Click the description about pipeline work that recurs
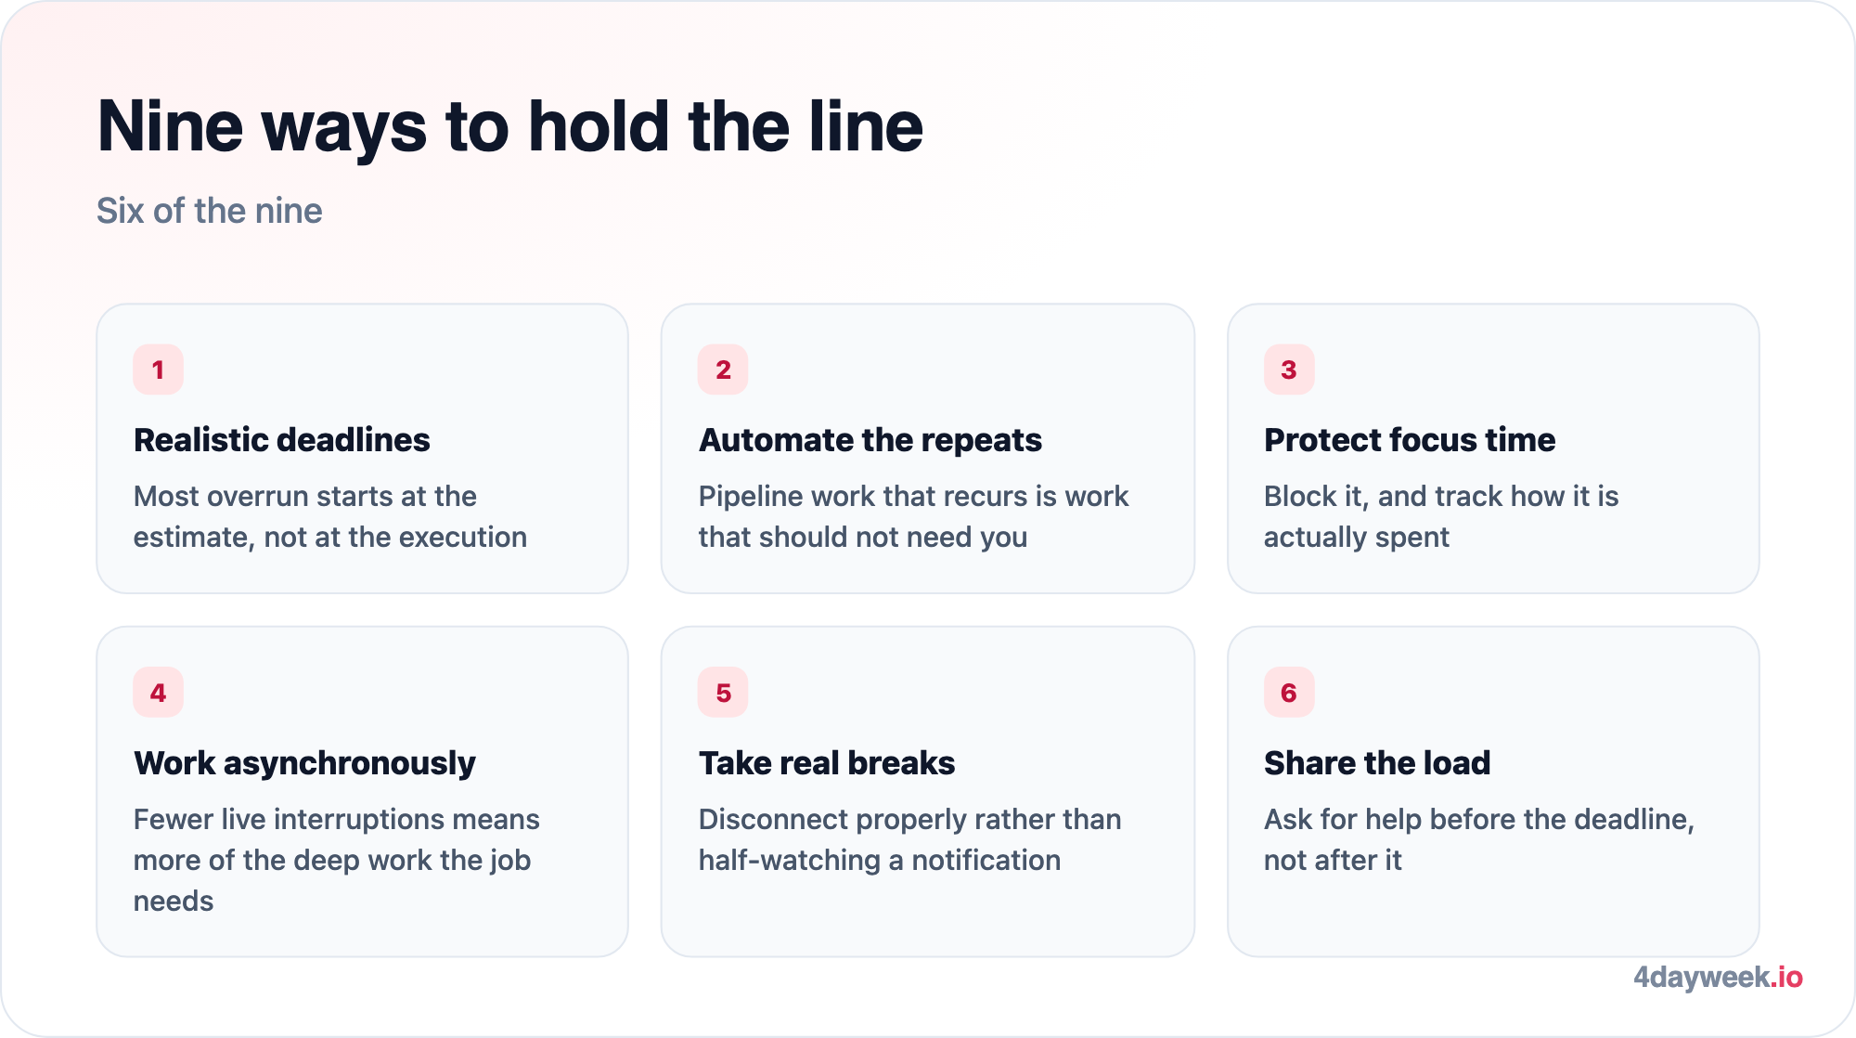The height and width of the screenshot is (1038, 1856). [914, 516]
